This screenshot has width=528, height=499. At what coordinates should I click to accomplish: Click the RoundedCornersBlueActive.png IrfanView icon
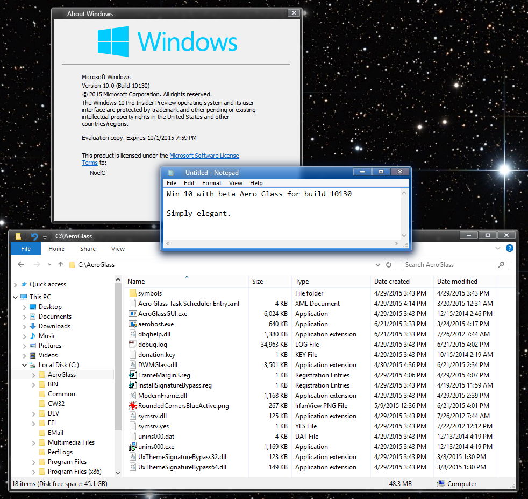tap(133, 406)
